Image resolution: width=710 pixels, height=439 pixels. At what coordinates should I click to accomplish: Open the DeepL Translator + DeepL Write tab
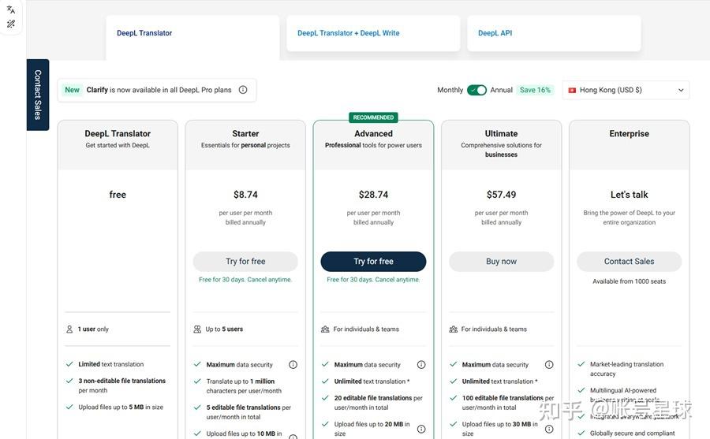(373, 34)
